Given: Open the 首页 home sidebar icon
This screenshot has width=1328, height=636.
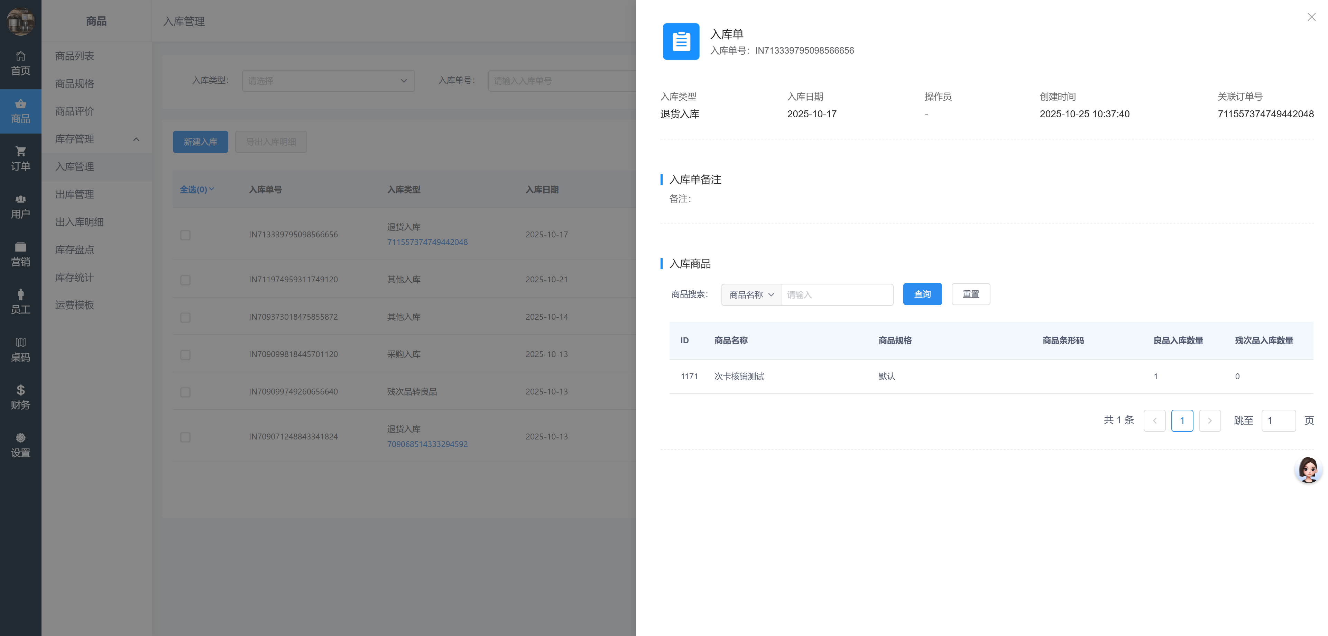Looking at the screenshot, I should coord(21,56).
